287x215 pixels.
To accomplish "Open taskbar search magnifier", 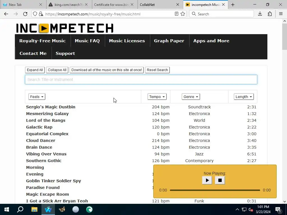I will click(x=20, y=209).
